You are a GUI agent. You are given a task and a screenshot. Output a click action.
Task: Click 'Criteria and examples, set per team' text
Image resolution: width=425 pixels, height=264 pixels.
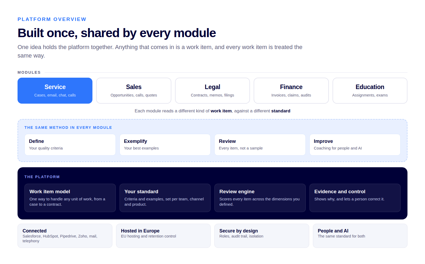pos(164,202)
